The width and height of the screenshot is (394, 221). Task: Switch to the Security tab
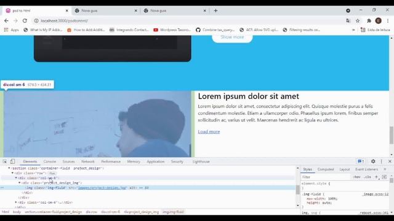[x=177, y=161]
